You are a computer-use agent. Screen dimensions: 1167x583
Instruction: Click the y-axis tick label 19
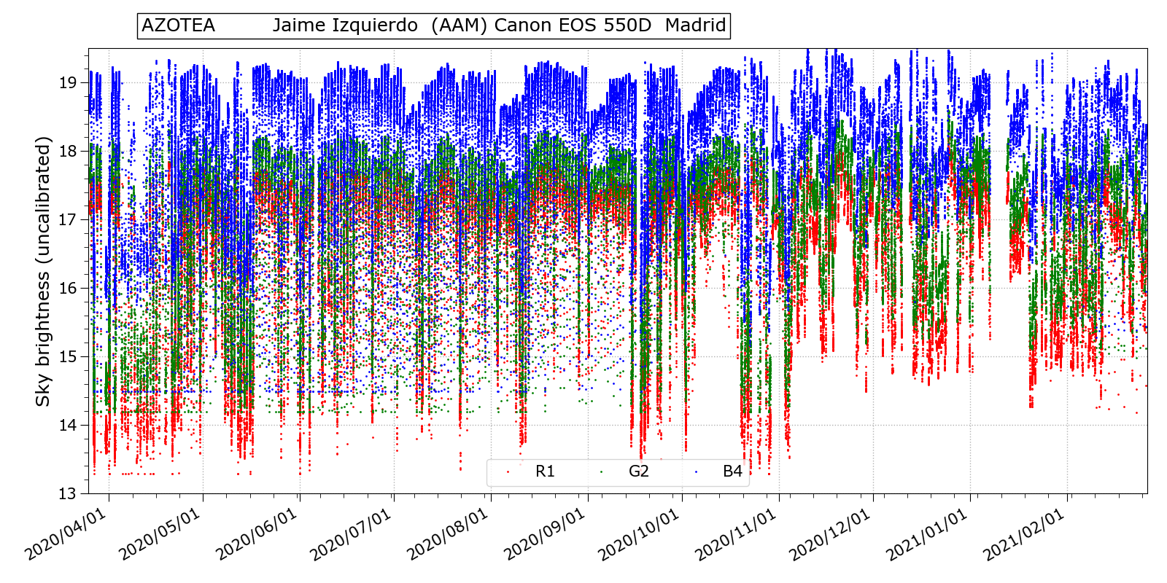click(x=68, y=82)
